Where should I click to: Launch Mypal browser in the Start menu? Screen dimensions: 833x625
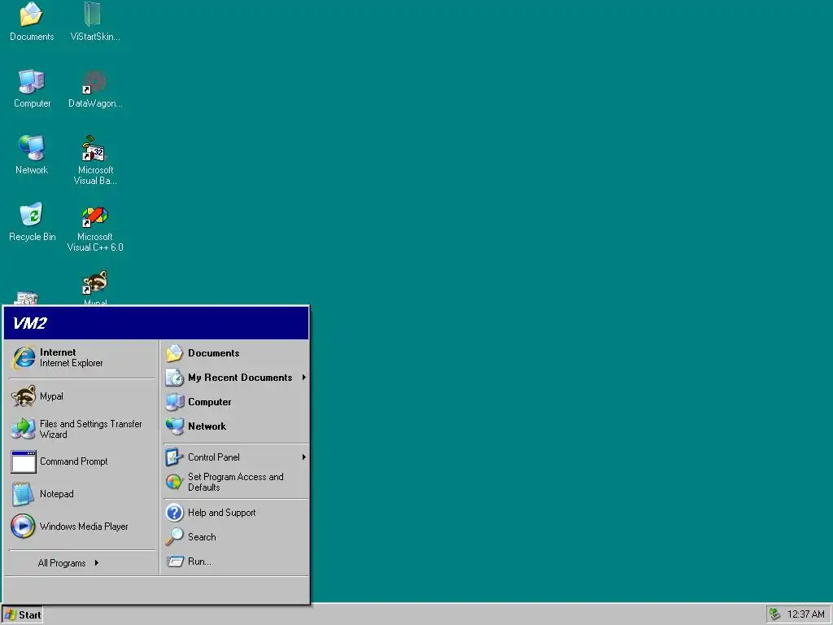tap(82, 396)
